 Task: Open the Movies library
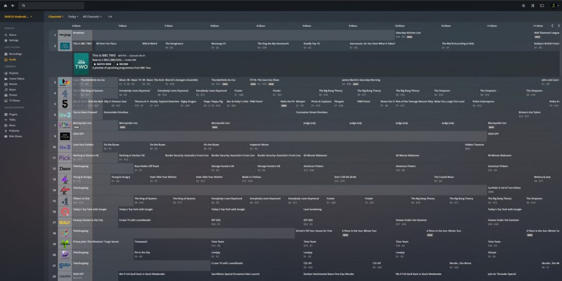[x=13, y=84]
